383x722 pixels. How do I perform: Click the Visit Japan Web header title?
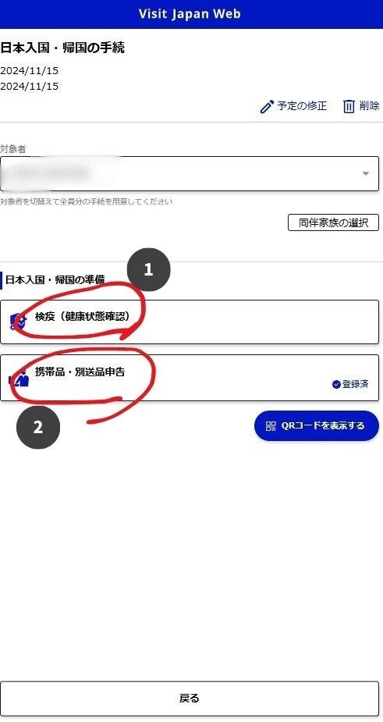pyautogui.click(x=190, y=14)
